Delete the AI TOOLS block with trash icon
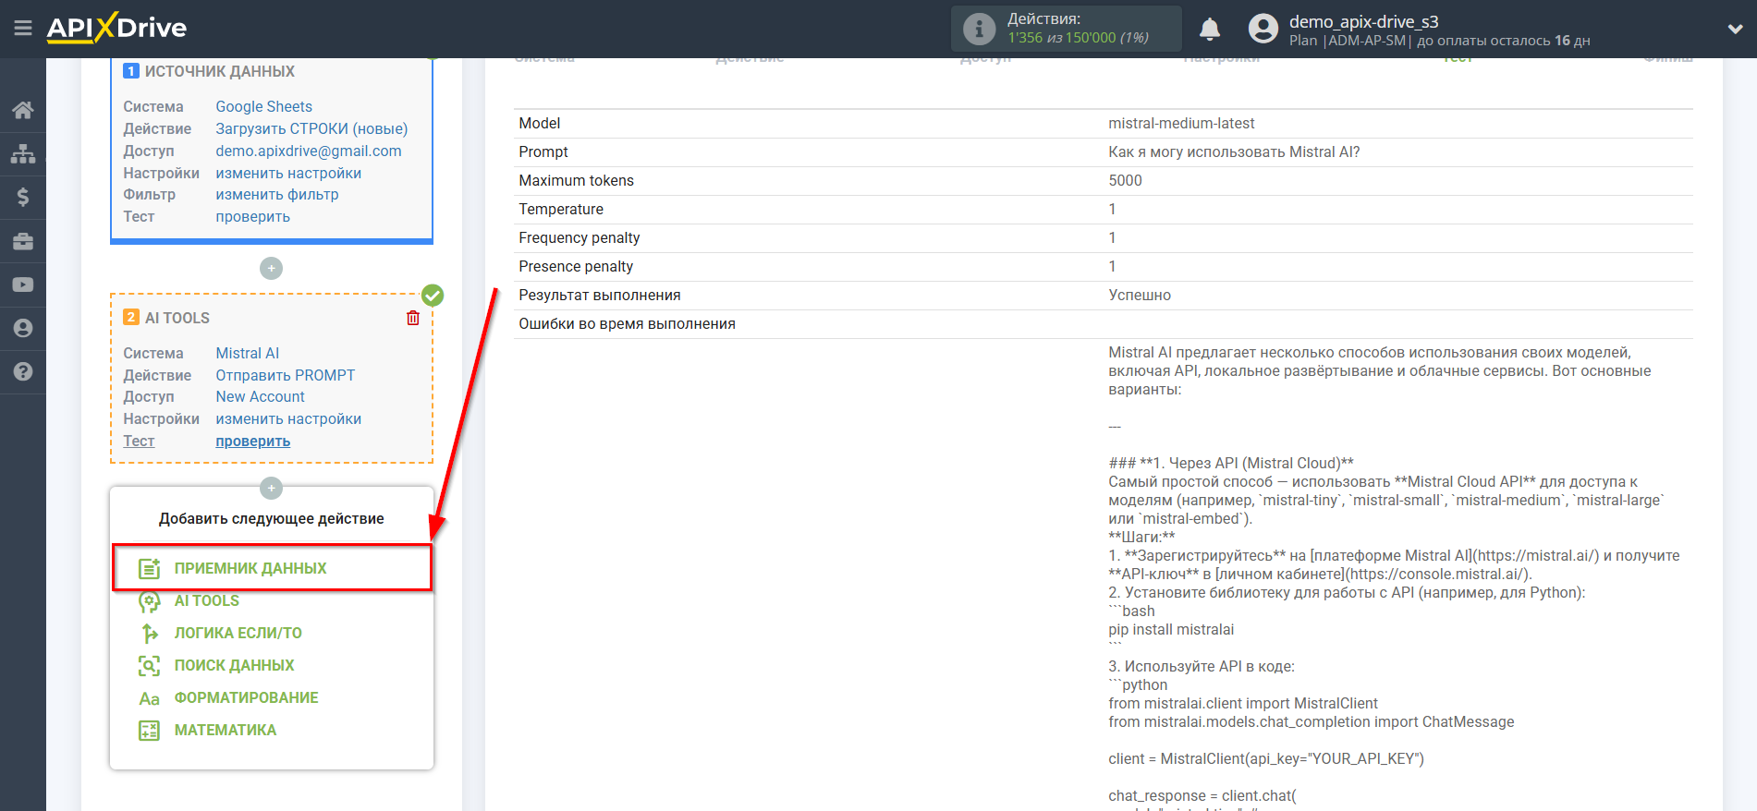This screenshot has width=1757, height=811. click(x=413, y=318)
